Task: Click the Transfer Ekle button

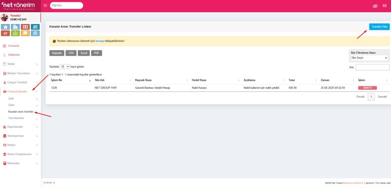Action: click(379, 26)
